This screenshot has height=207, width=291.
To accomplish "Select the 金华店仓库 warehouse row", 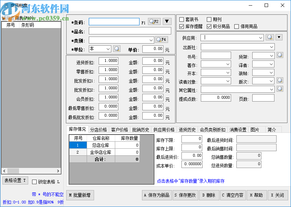I will [x=100, y=152].
